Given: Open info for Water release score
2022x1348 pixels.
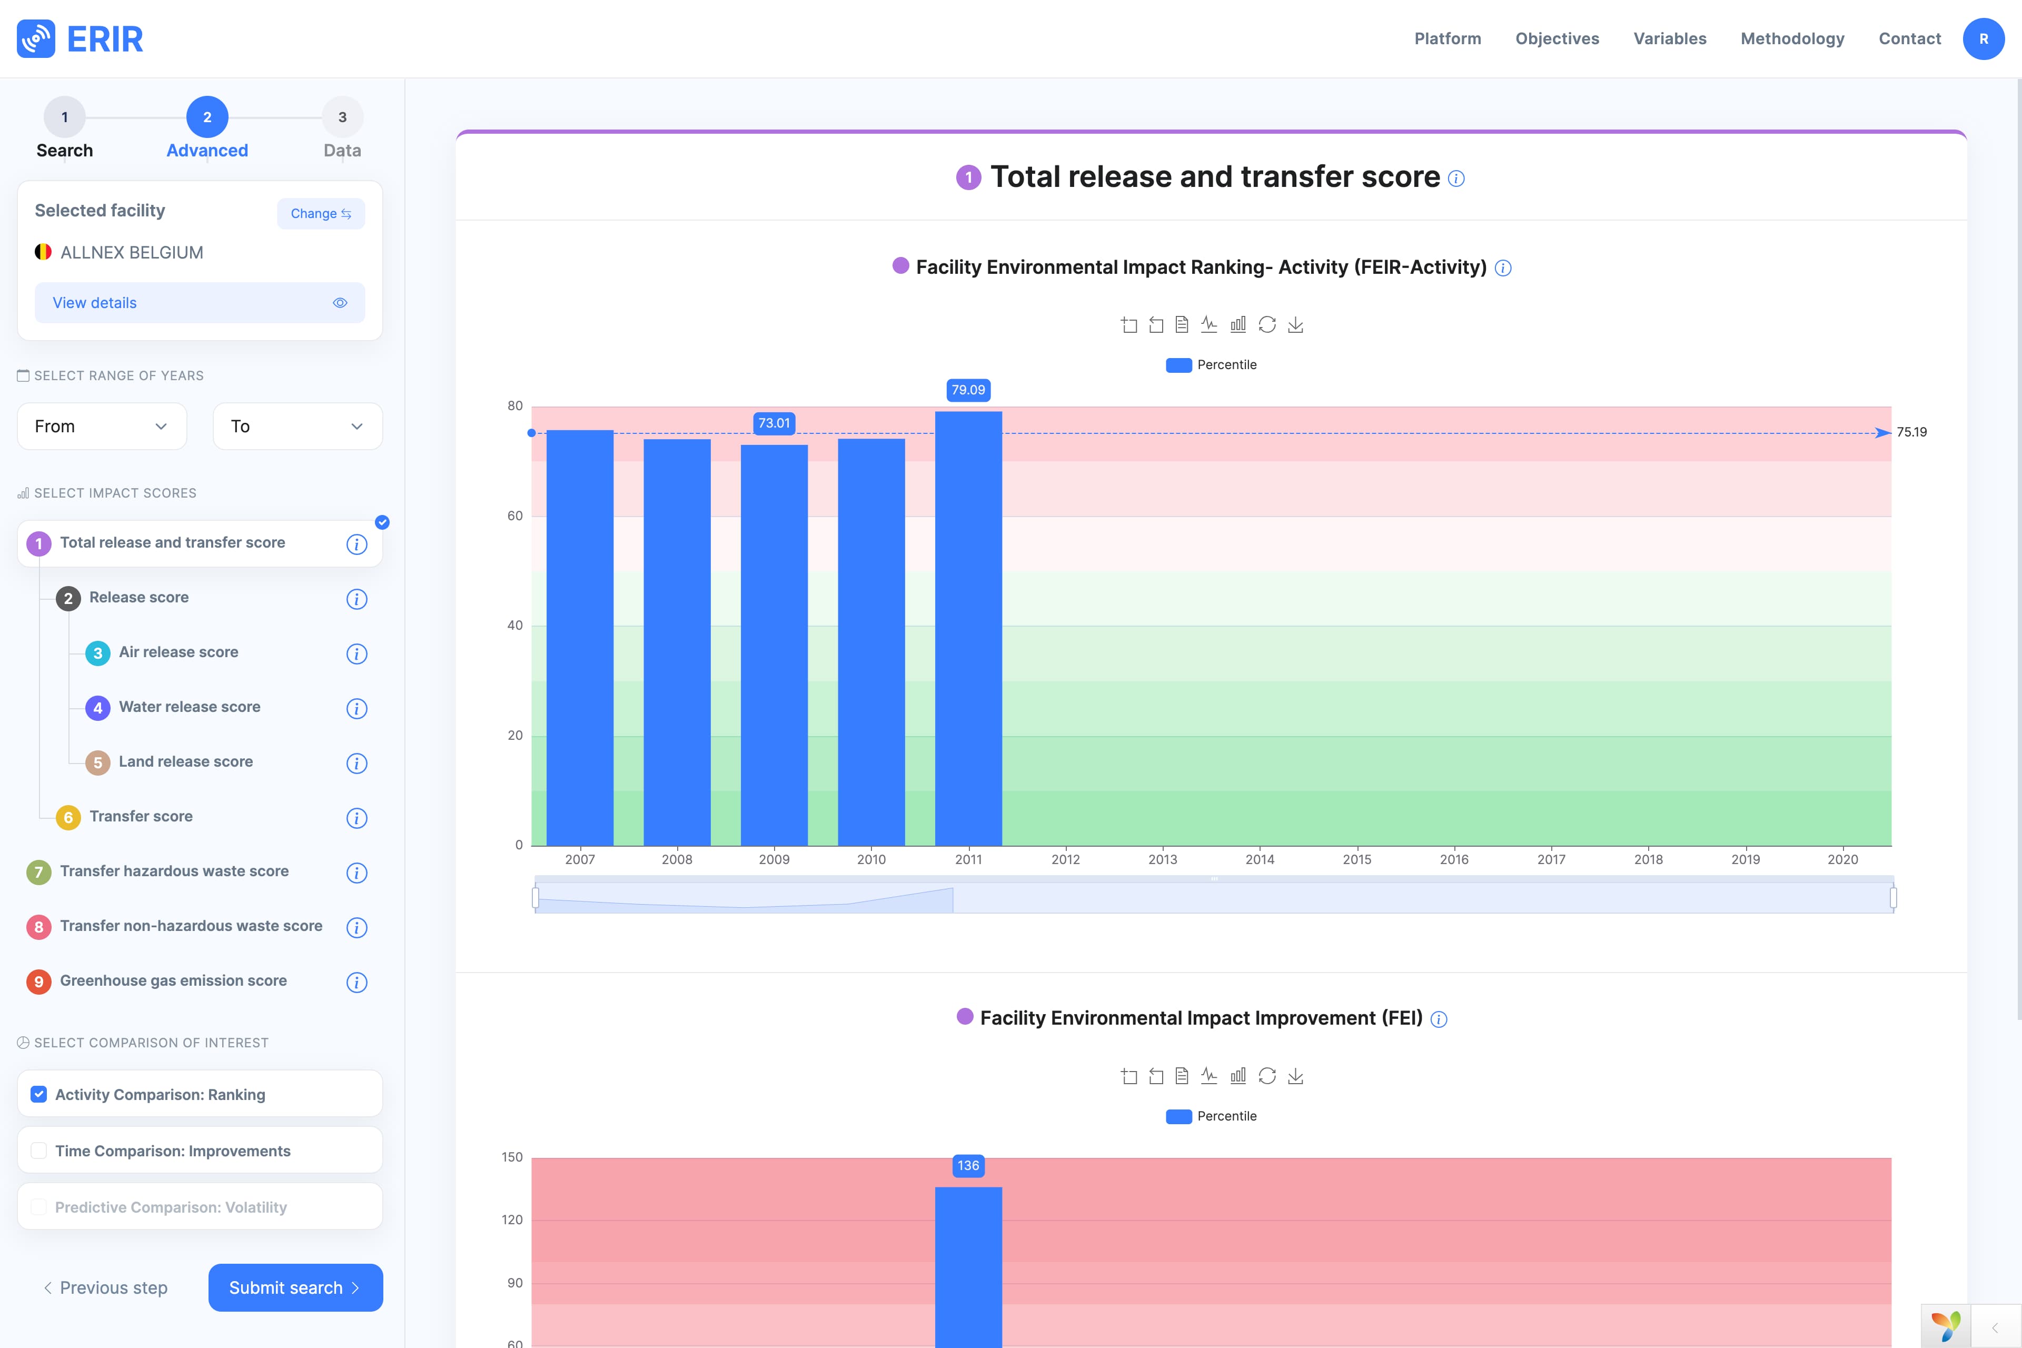Looking at the screenshot, I should point(357,708).
